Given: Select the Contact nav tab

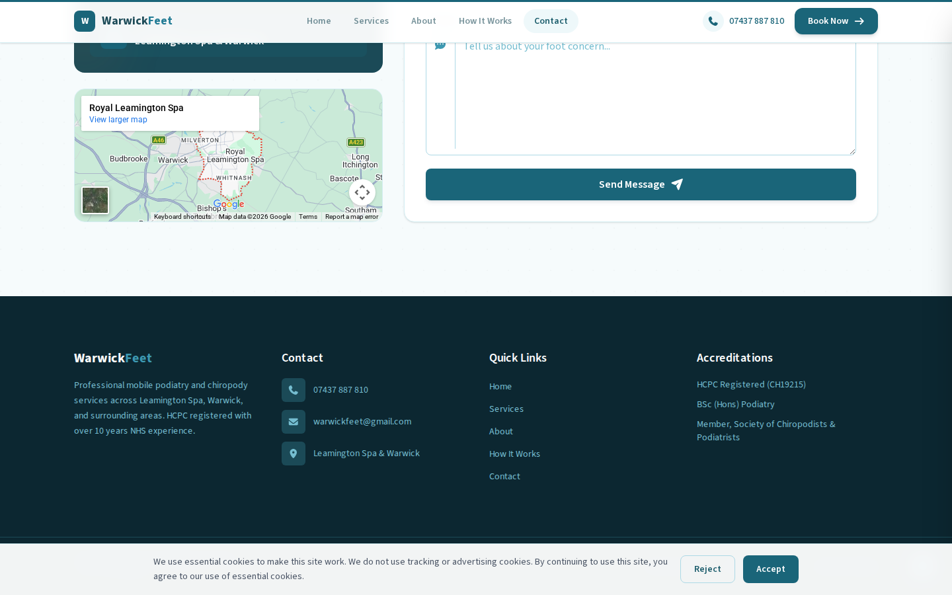Looking at the screenshot, I should click(551, 21).
